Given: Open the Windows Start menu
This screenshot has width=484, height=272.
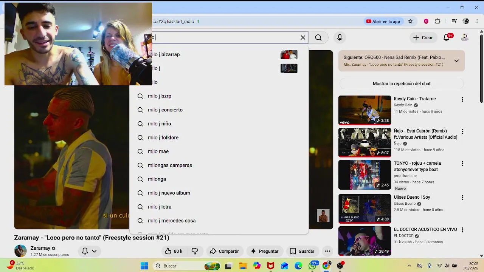Looking at the screenshot, I should pos(144,266).
